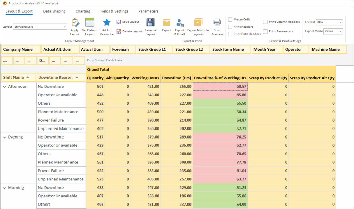Image resolution: width=354 pixels, height=209 pixels.
Task: Click the Apply Layout icon
Action: click(75, 23)
